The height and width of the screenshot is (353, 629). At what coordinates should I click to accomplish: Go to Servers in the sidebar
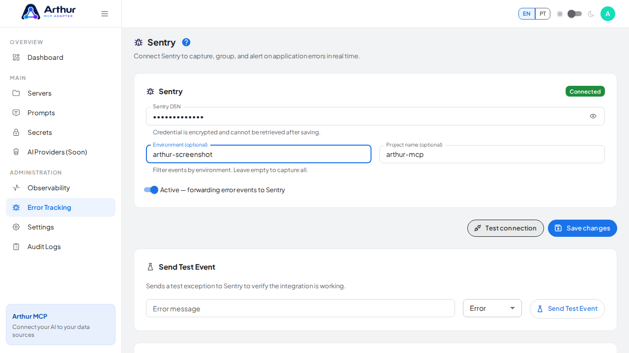click(60, 93)
